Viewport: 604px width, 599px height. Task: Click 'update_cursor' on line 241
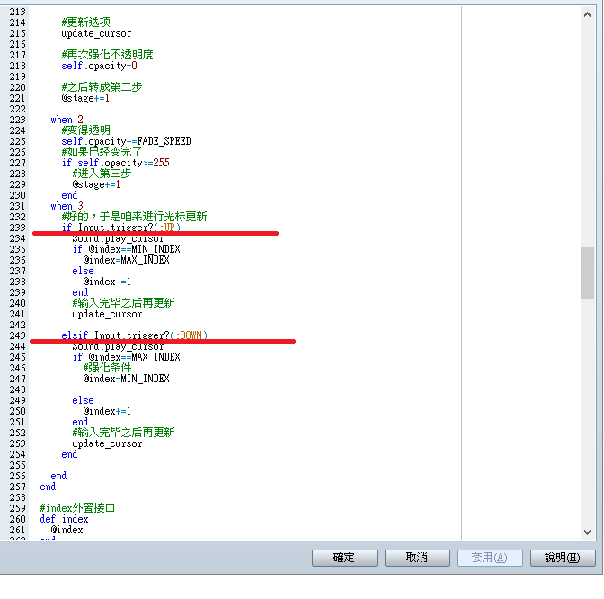click(x=107, y=314)
